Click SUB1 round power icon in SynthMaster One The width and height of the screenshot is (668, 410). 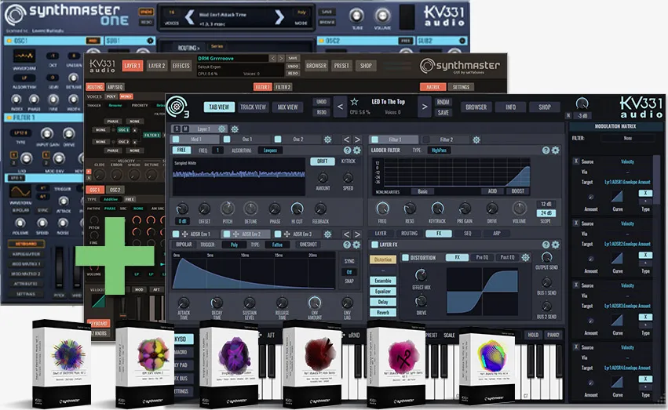point(150,41)
